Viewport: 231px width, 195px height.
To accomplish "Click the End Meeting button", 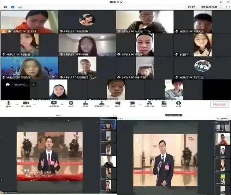I will coord(220,104).
